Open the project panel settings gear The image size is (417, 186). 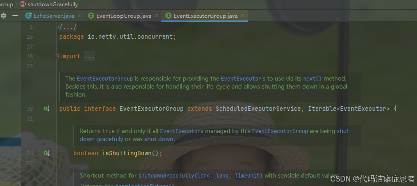4,16
